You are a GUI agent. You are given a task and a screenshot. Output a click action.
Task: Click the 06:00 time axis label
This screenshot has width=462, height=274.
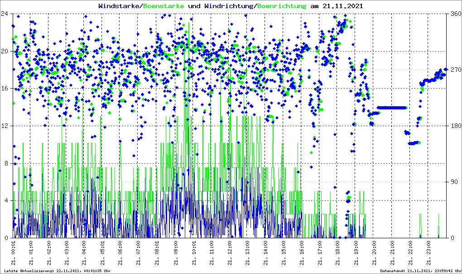click(x=120, y=253)
